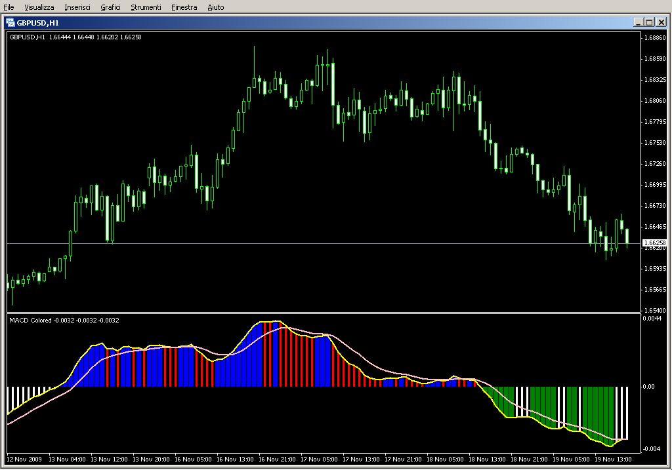This screenshot has width=672, height=470.
Task: Click the GBPUSD,H1 title bar text
Action: tap(37, 23)
